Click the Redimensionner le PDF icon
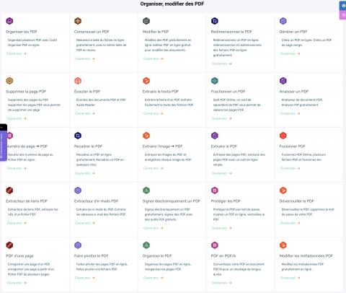The width and height of the screenshot is (346, 293). point(215,21)
